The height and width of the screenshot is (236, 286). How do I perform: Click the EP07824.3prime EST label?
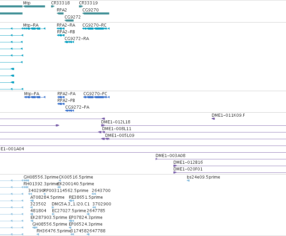pos(86,218)
